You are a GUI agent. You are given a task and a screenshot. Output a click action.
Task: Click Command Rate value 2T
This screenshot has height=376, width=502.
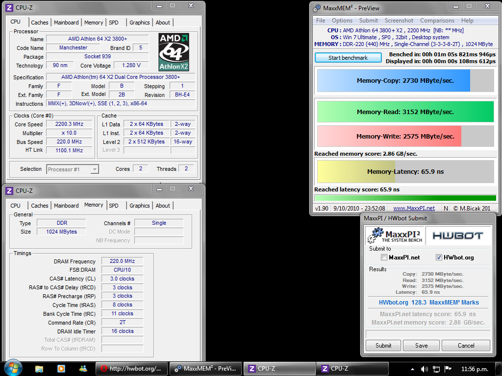(122, 322)
